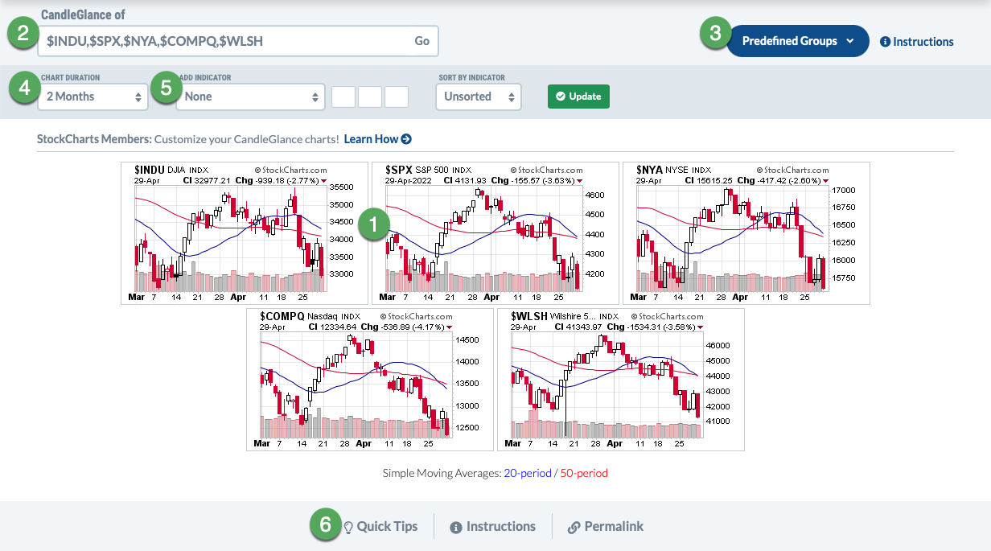Click the $WLSH symbol title

528,316
